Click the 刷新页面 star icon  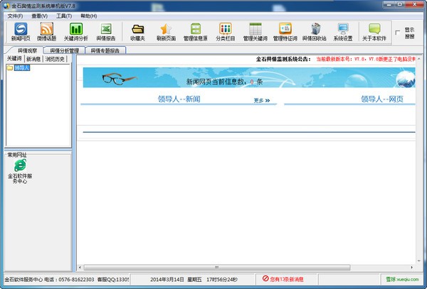coord(166,32)
